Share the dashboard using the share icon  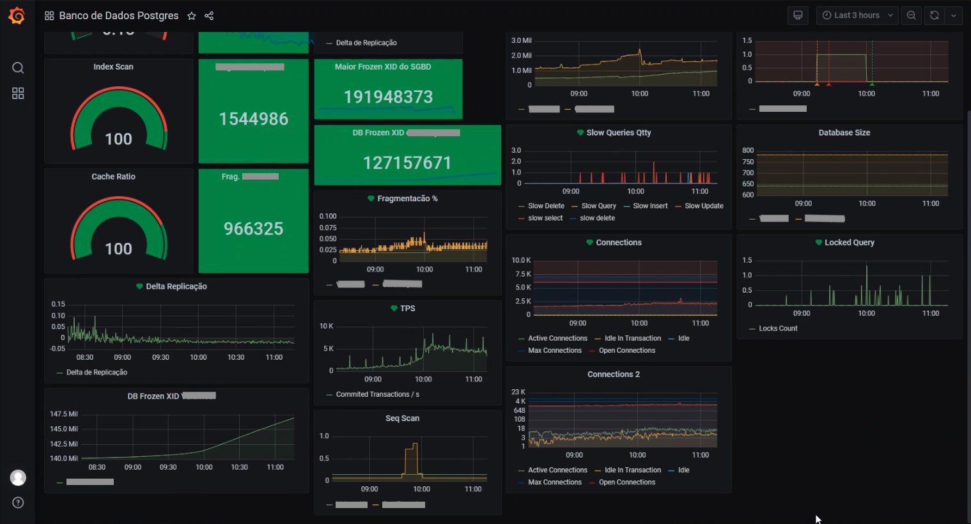209,15
